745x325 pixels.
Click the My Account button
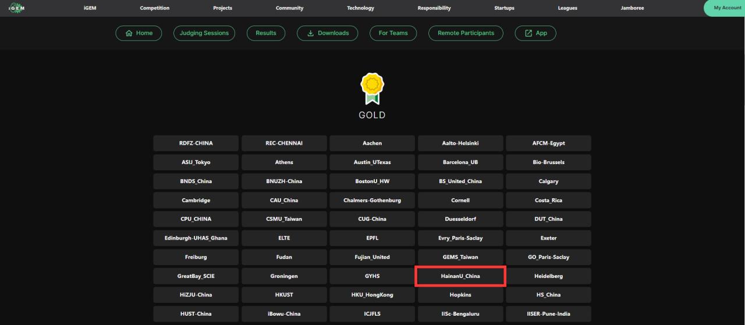(x=725, y=8)
